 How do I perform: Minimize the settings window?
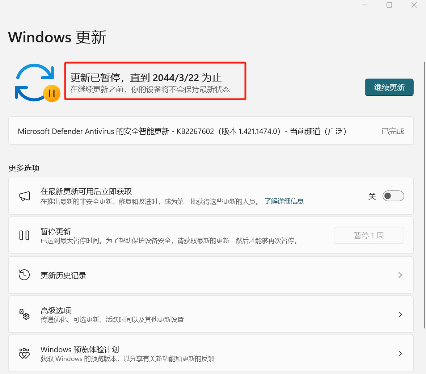(364, 5)
